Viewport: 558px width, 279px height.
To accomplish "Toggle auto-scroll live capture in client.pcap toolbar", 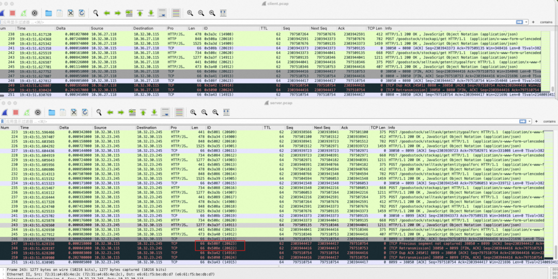I will (162, 13).
